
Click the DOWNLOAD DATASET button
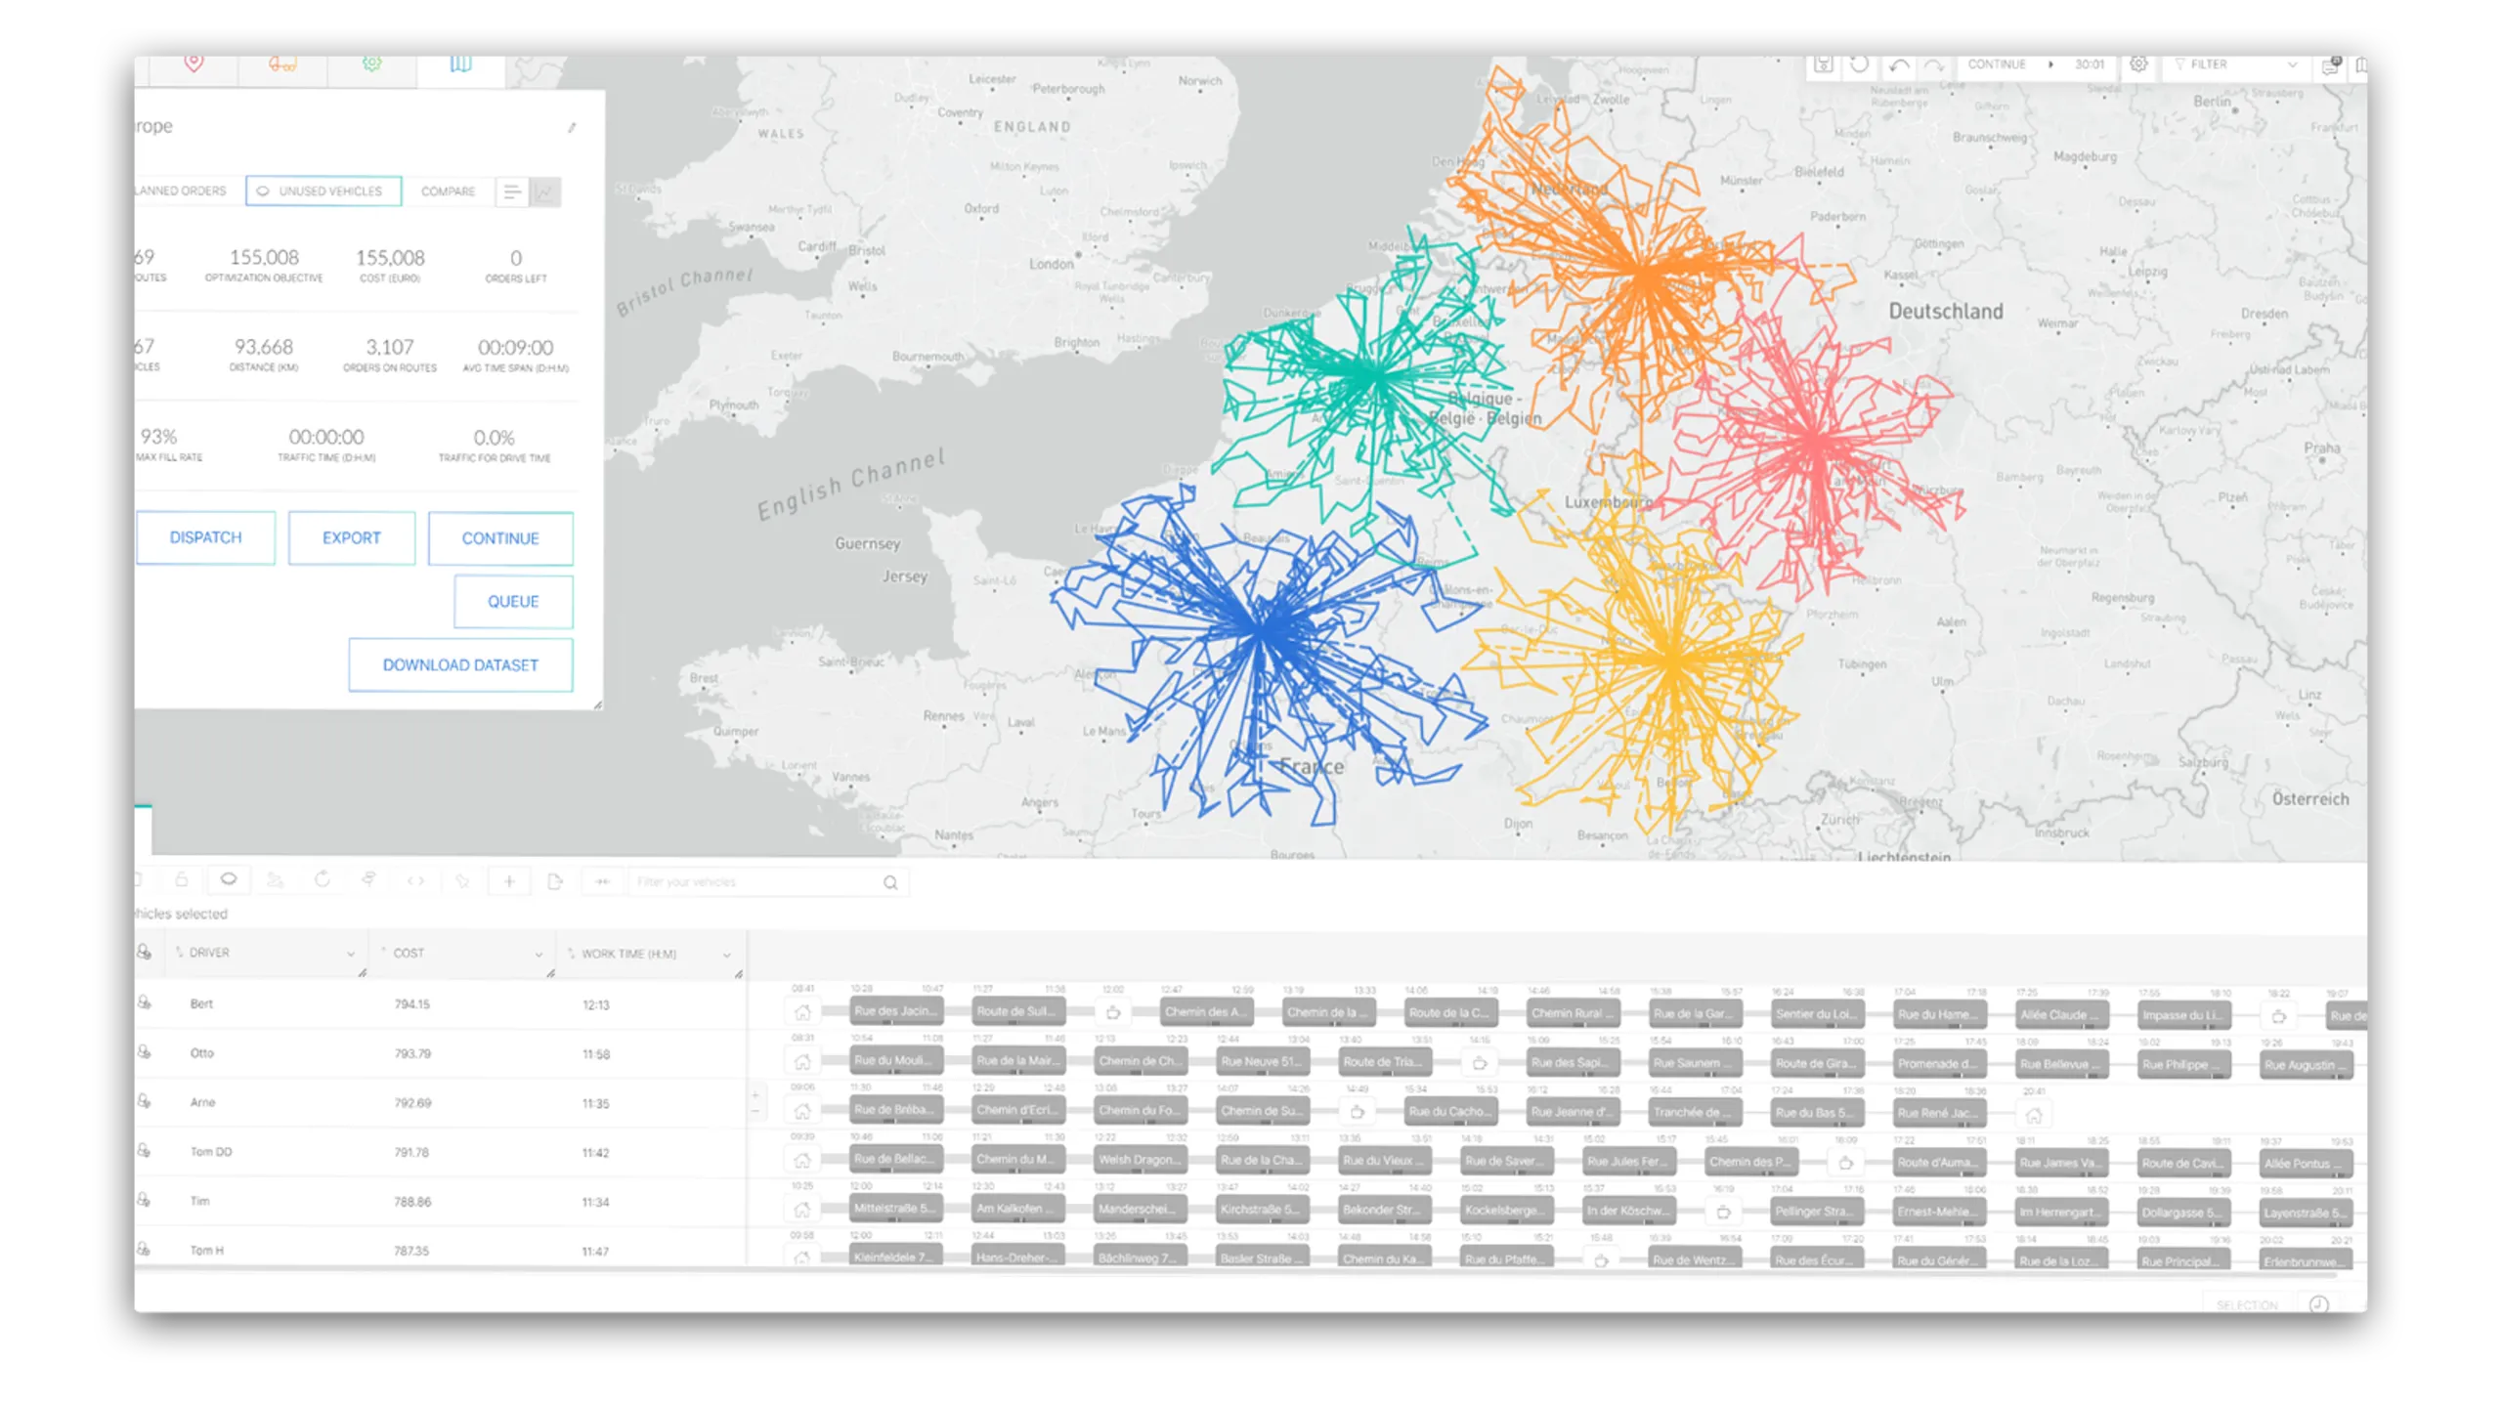coord(460,665)
